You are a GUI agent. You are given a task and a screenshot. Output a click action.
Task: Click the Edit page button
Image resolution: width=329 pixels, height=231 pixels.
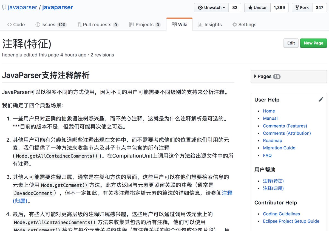291,43
